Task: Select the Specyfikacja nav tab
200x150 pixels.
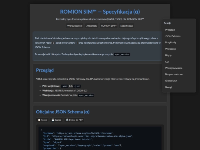Action: pyautogui.click(x=126, y=26)
